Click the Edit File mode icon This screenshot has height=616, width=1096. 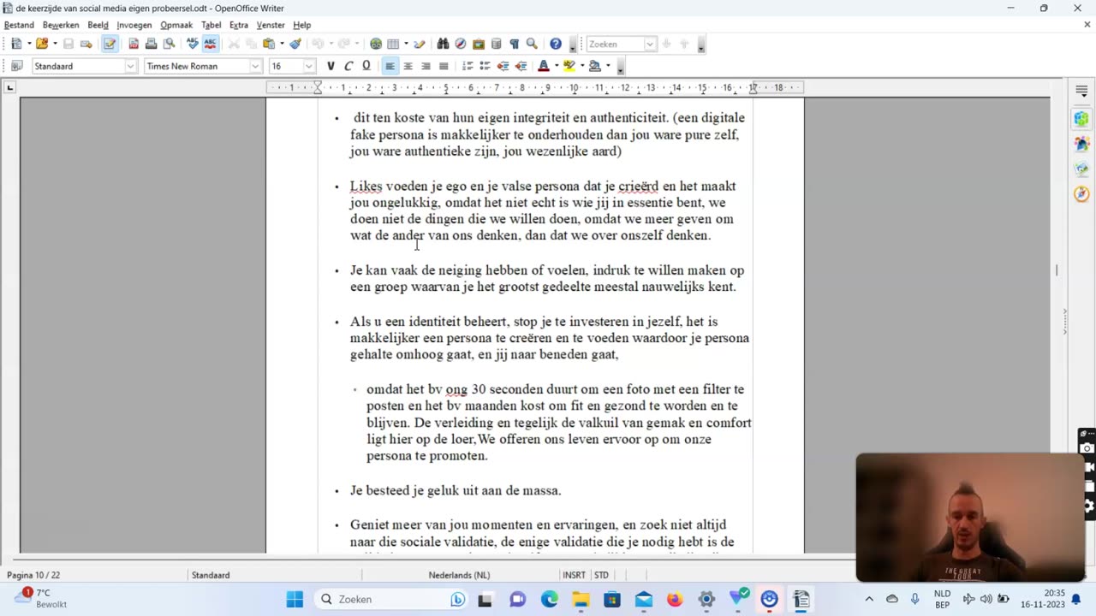pyautogui.click(x=110, y=44)
